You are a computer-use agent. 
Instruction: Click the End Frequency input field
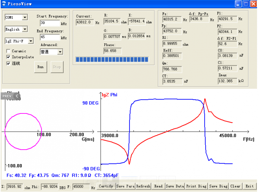point(50,37)
